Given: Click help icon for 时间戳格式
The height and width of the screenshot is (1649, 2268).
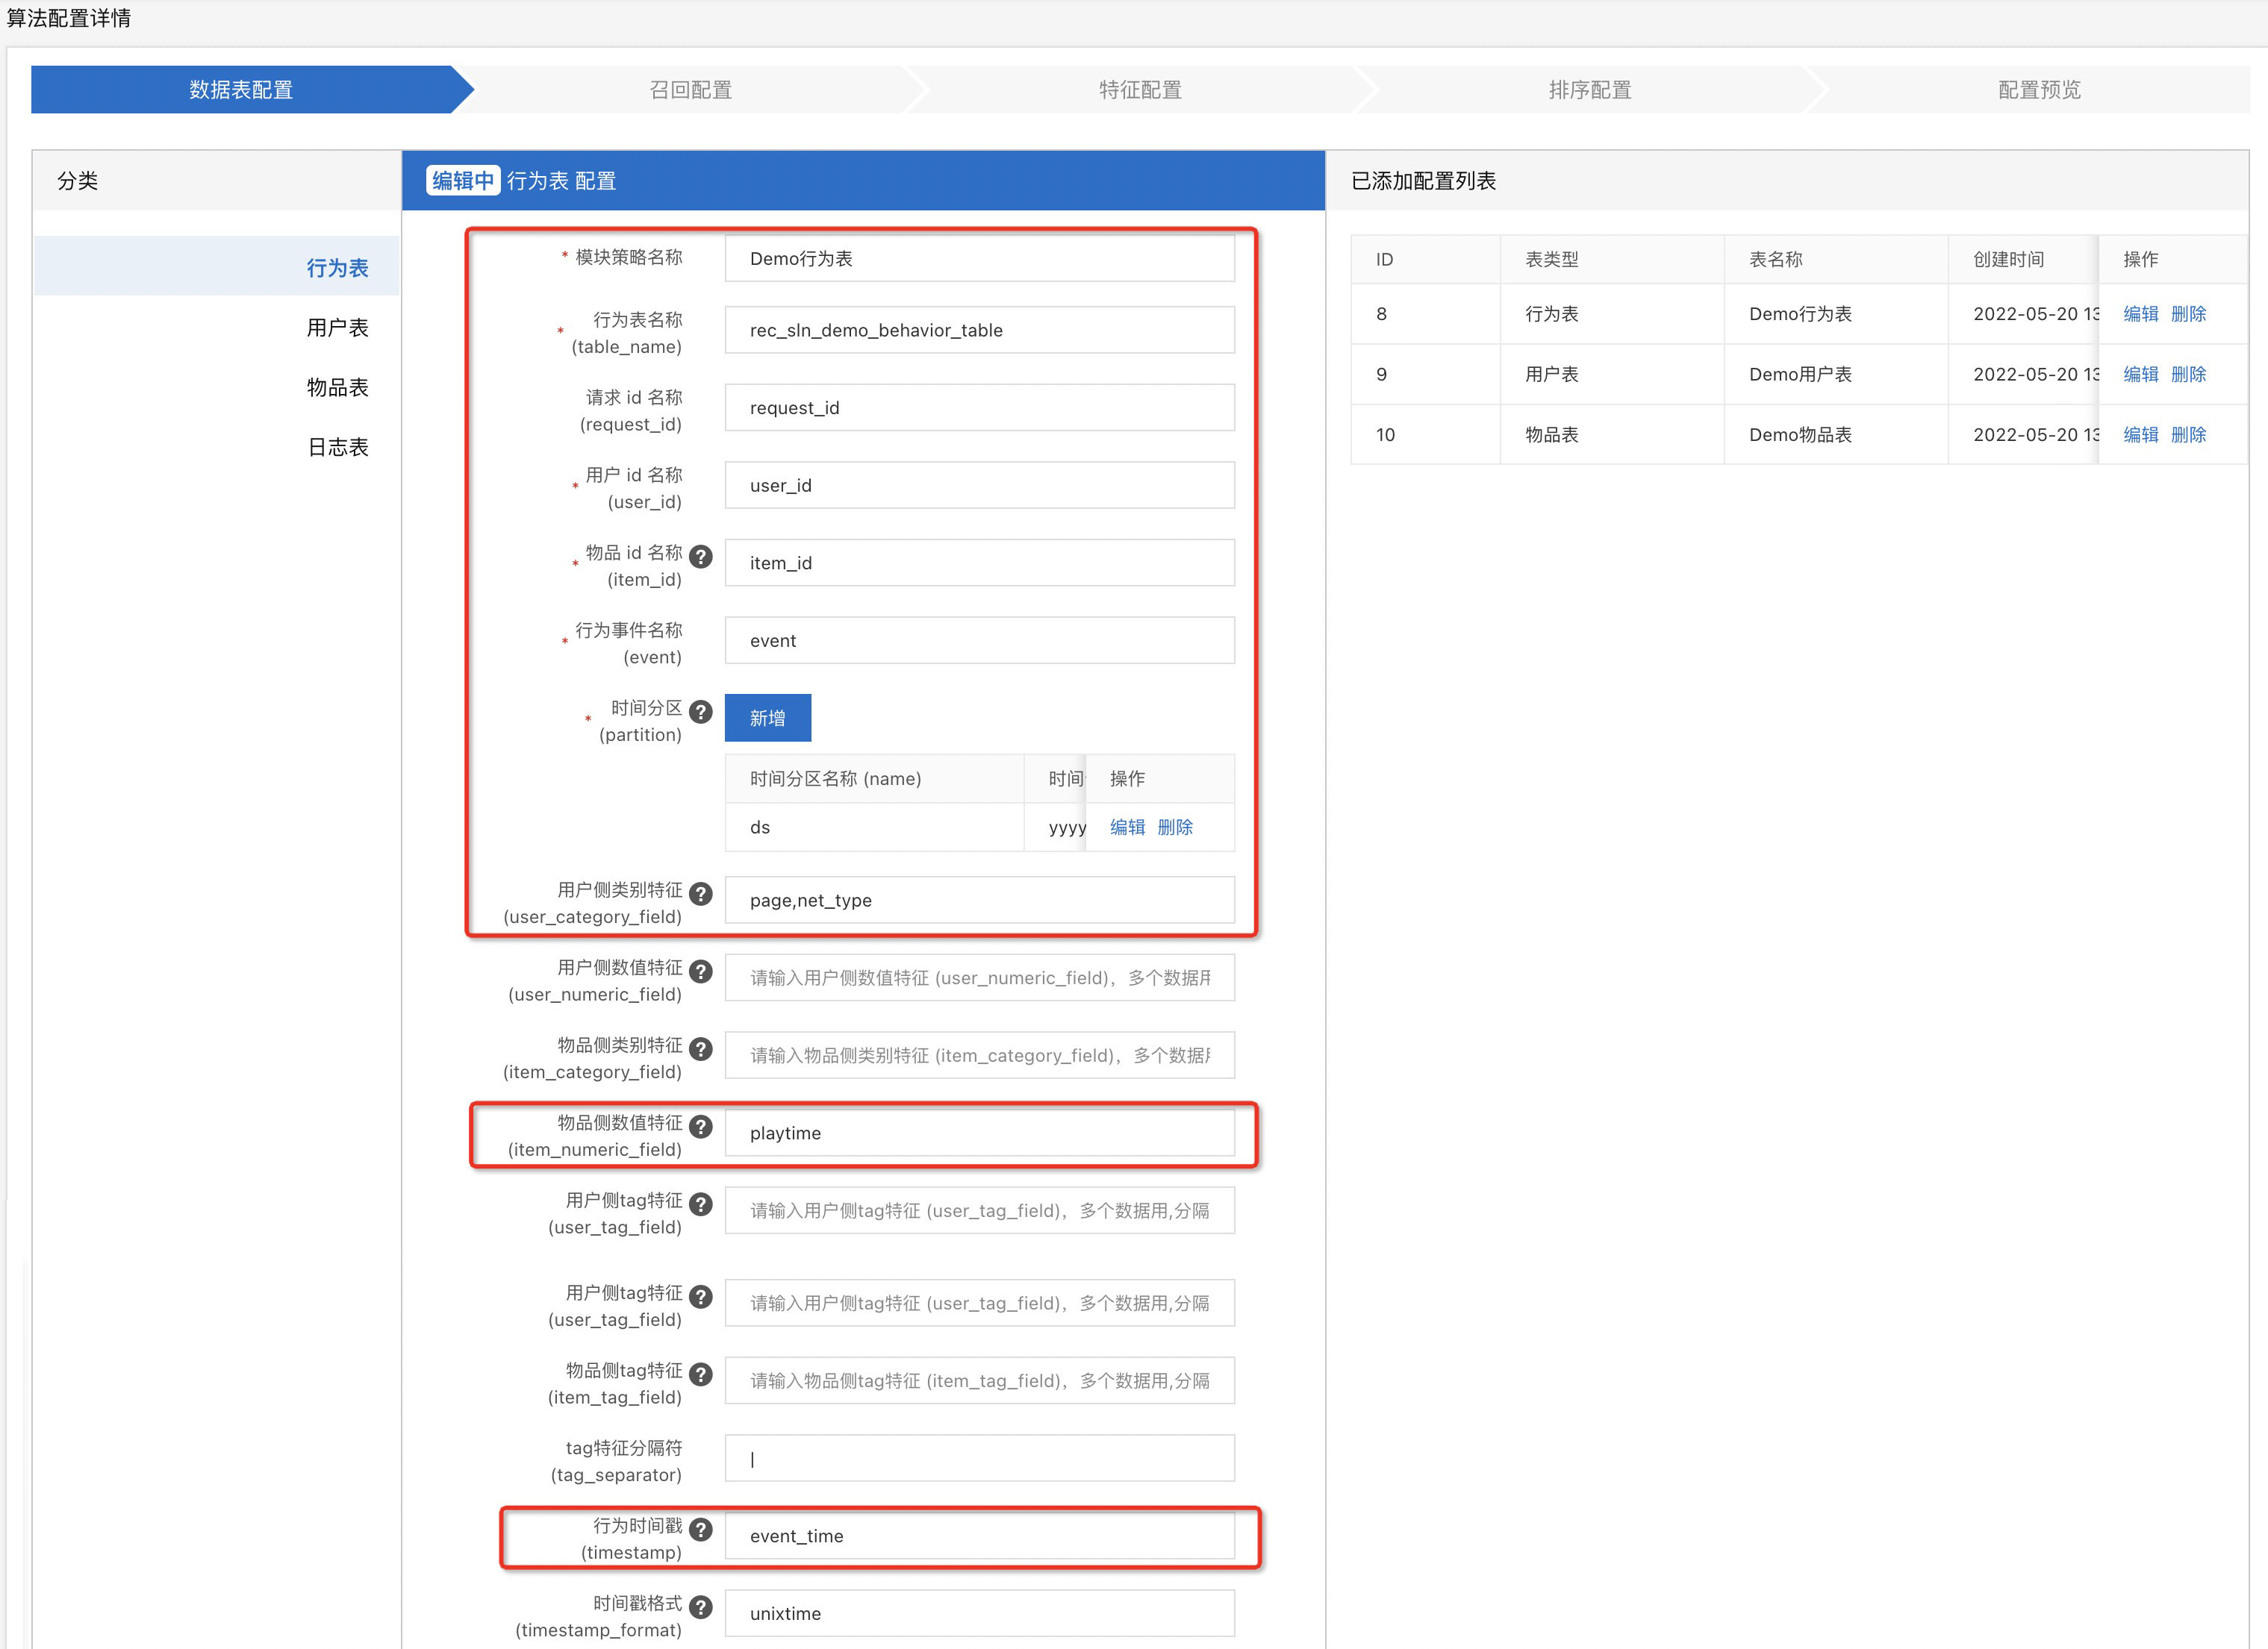Looking at the screenshot, I should pyautogui.click(x=701, y=1607).
